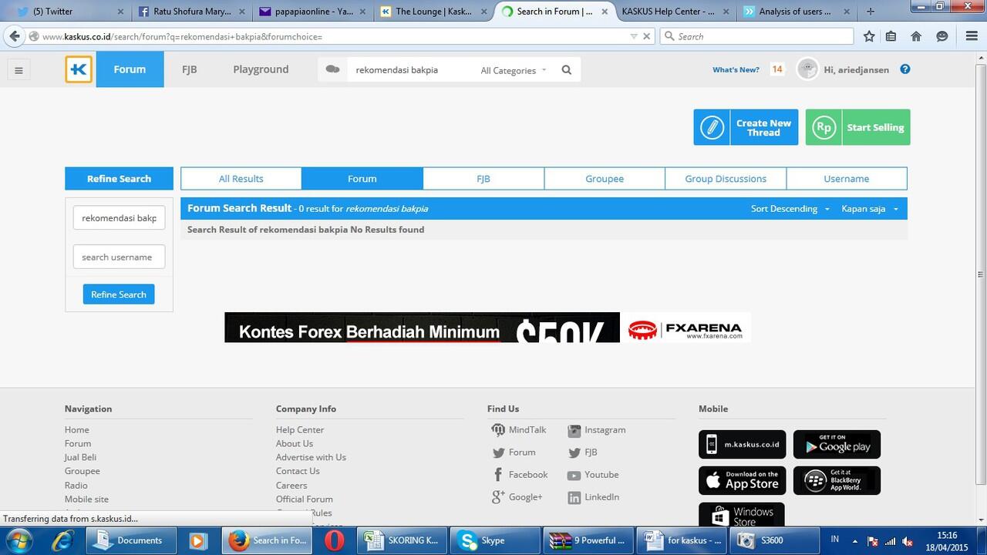
Task: Open the All Categories dropdown
Action: tap(513, 70)
